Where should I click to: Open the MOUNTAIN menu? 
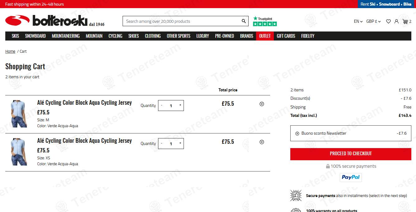[94, 36]
